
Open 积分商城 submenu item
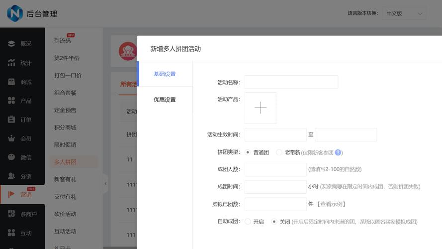pyautogui.click(x=65, y=127)
